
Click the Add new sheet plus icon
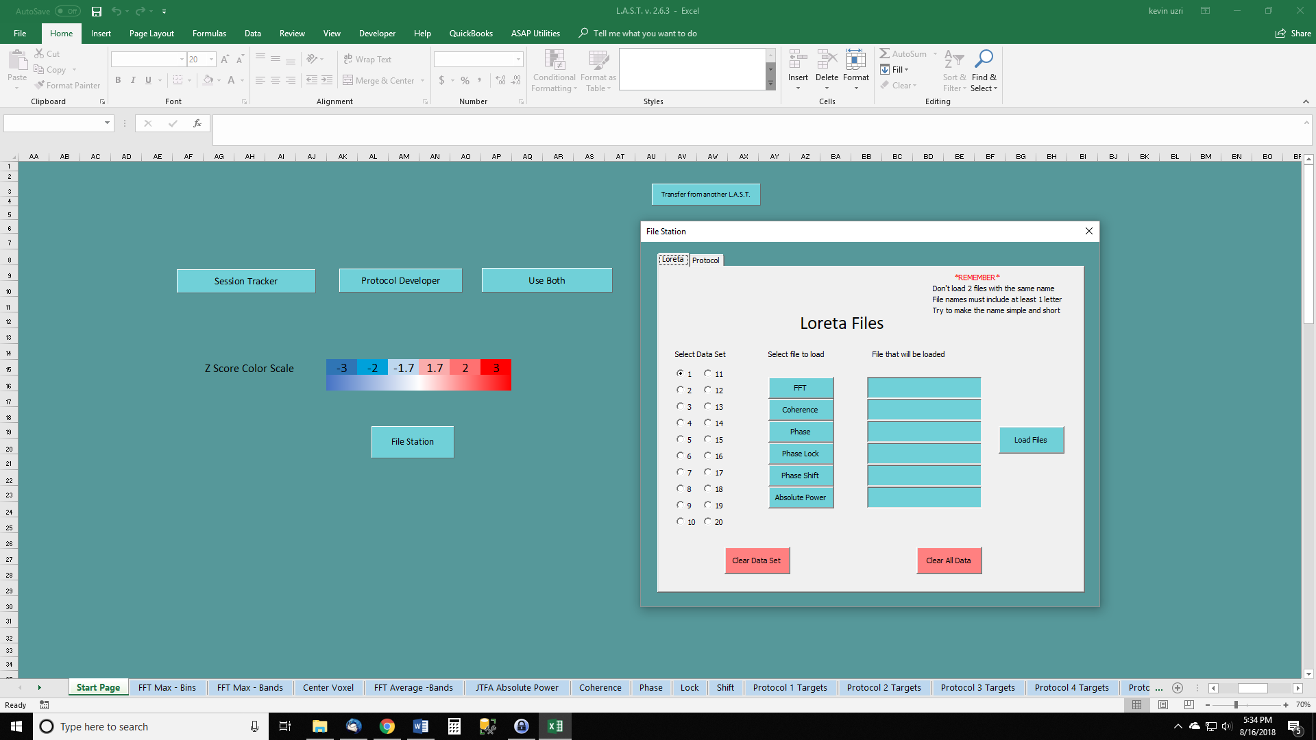(x=1178, y=688)
